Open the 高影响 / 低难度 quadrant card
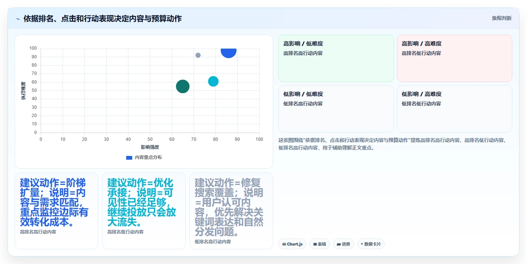The image size is (527, 264). pos(336,58)
